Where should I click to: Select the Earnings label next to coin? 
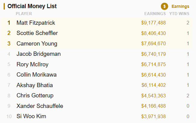(x=180, y=6)
